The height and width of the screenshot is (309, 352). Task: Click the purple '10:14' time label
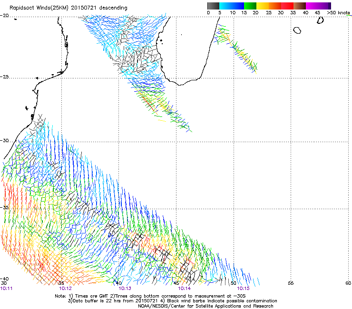[x=184, y=289]
